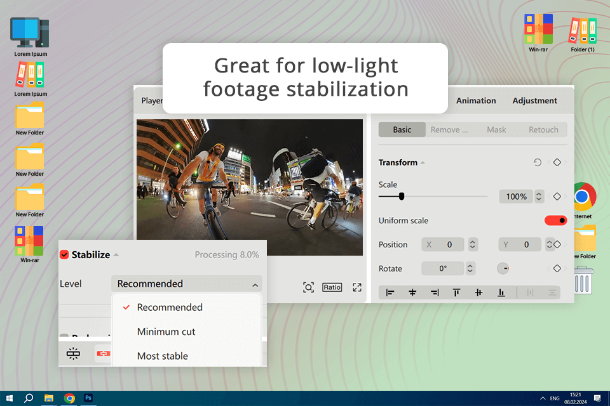This screenshot has width=610, height=406.
Task: Toggle the red linkage icon on timeline
Action: pos(103,353)
